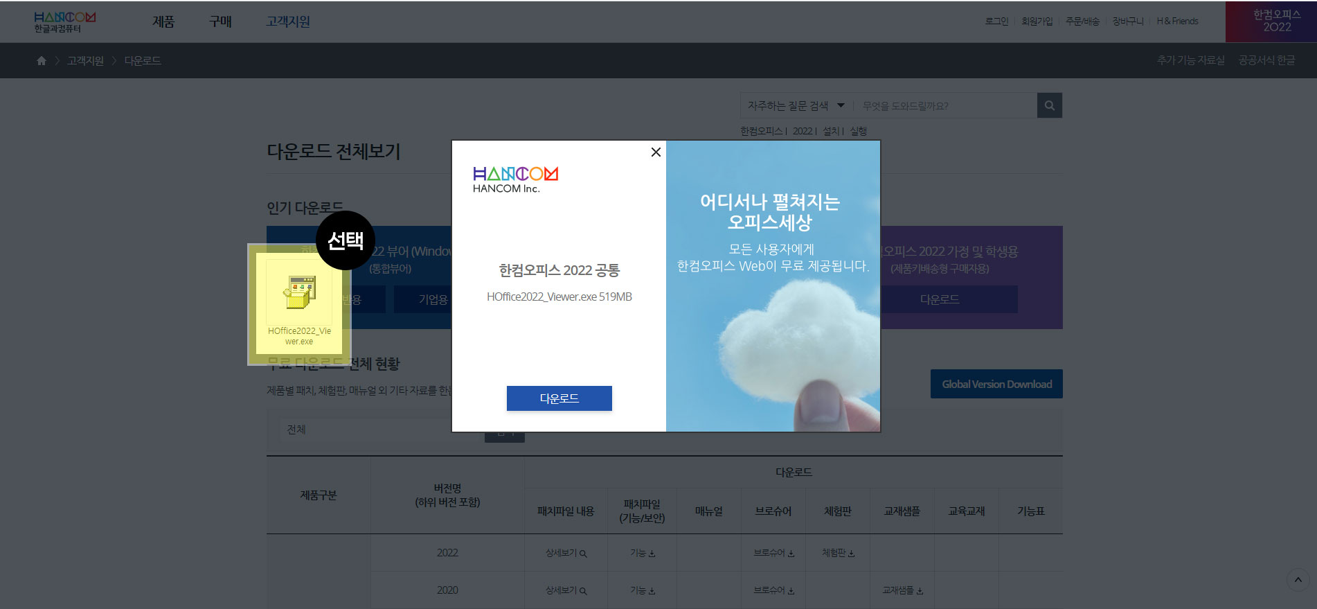1317x609 pixels.
Task: Download 기능 patch for version 2020
Action: click(643, 590)
